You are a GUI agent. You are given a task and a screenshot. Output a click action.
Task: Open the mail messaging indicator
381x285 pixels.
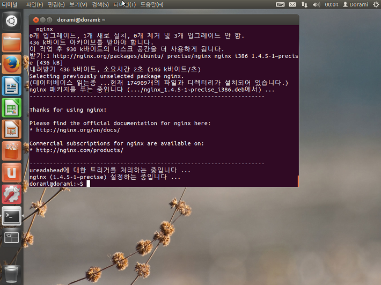292,4
